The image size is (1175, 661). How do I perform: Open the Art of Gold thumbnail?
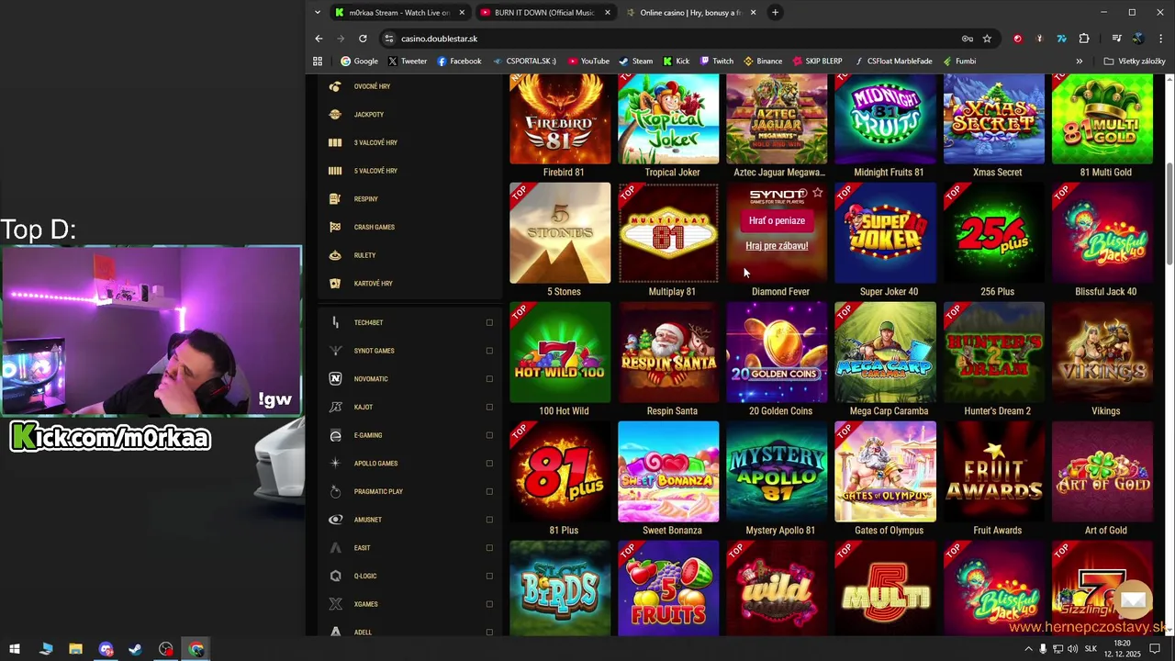pos(1102,472)
